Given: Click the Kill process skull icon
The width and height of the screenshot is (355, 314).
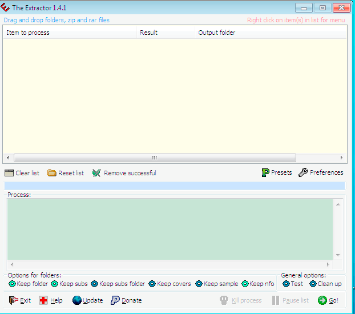Looking at the screenshot, I should coord(224,300).
